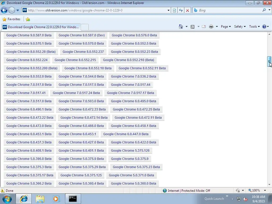272x204 pixels.
Task: Open the Favorites star button
Action: tap(11, 19)
